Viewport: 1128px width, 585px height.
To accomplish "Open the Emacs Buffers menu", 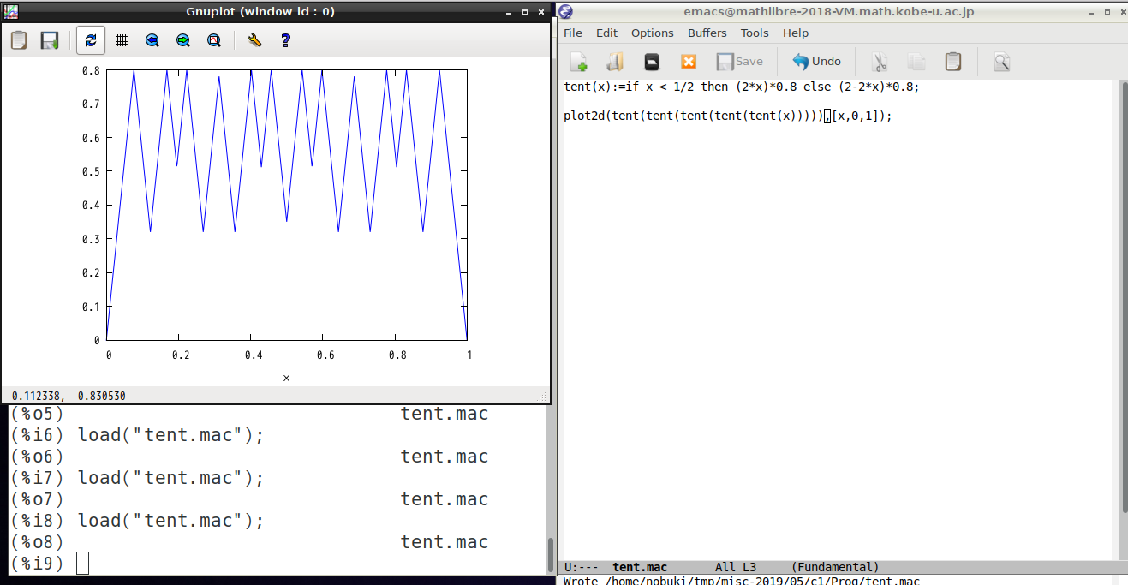I will 707,33.
